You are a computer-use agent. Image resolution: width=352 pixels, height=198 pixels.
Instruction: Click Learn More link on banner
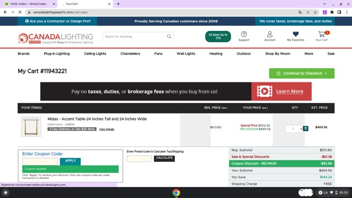(290, 91)
